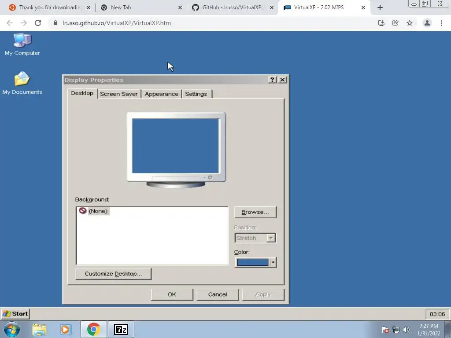Click the site lock icon
The height and width of the screenshot is (338, 451).
[55, 23]
